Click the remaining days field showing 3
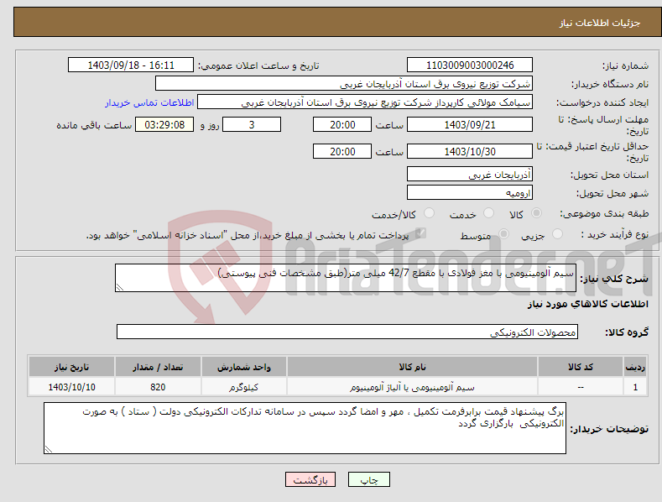This screenshot has width=662, height=502. 252,124
